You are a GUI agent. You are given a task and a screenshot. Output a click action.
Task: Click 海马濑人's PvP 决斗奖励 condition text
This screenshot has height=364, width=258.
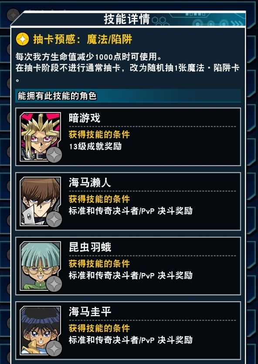(131, 211)
